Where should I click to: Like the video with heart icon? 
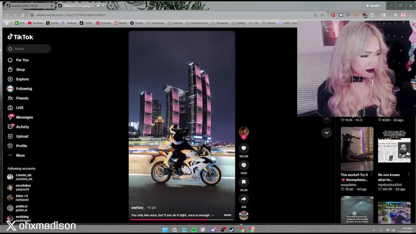244,148
